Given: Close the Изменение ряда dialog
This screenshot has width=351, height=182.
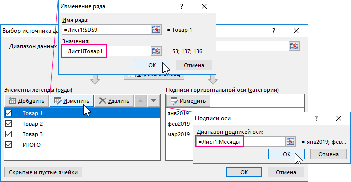Looking at the screenshot, I should tap(204, 6).
